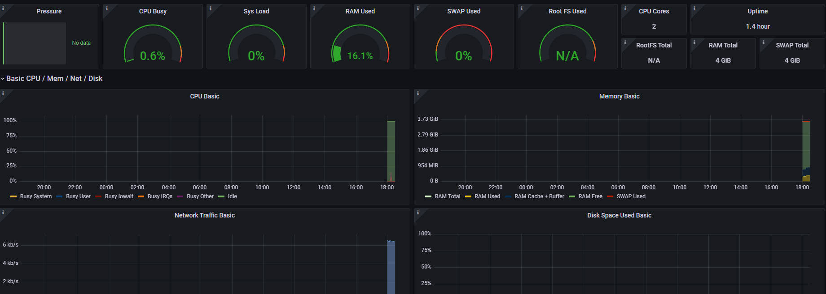826x294 pixels.
Task: Click the CPU Cores value 2
Action: pos(654,26)
